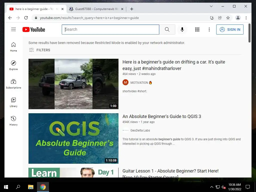Open the FILTERS options
256x192 pixels.
[40, 50]
